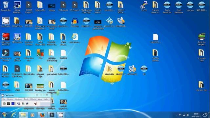Switch to CamStudio taskbar button
This screenshot has width=210, height=118.
[x=61, y=115]
